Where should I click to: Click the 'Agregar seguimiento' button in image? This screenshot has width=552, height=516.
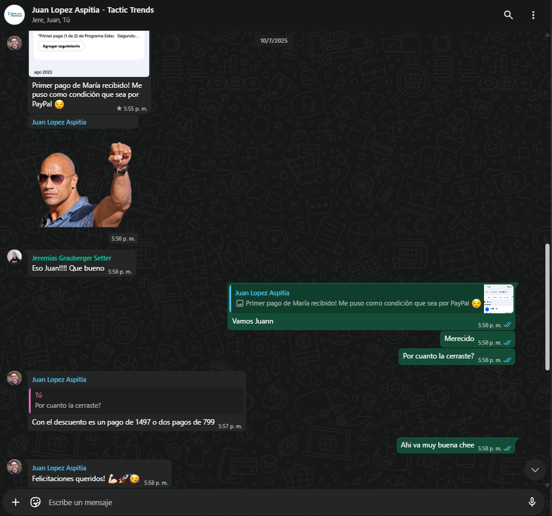[x=61, y=46]
